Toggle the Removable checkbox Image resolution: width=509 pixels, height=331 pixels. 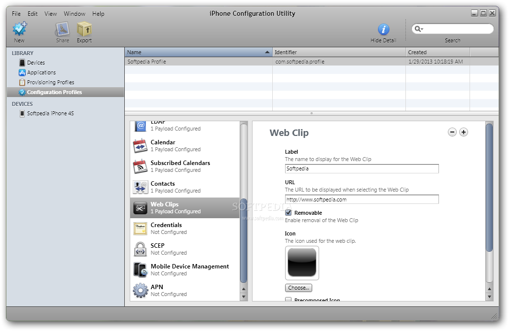288,213
